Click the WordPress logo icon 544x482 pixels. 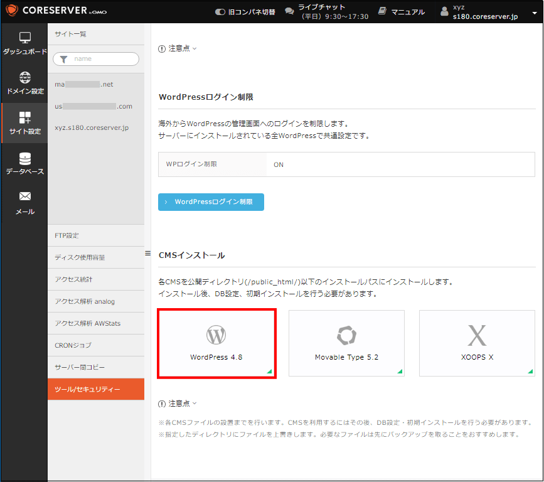[216, 335]
